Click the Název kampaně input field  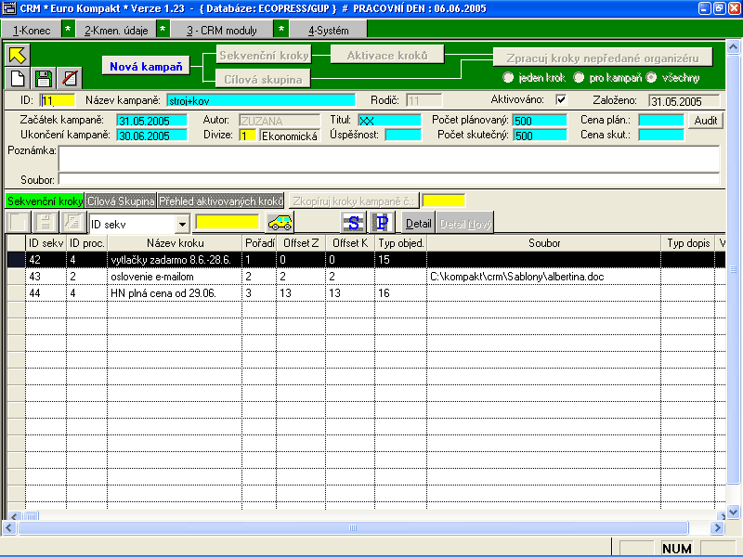click(260, 99)
